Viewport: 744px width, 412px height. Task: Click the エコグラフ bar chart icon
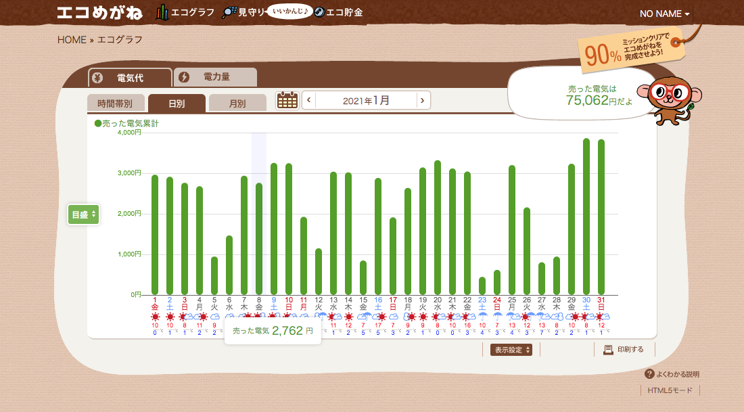click(x=162, y=12)
